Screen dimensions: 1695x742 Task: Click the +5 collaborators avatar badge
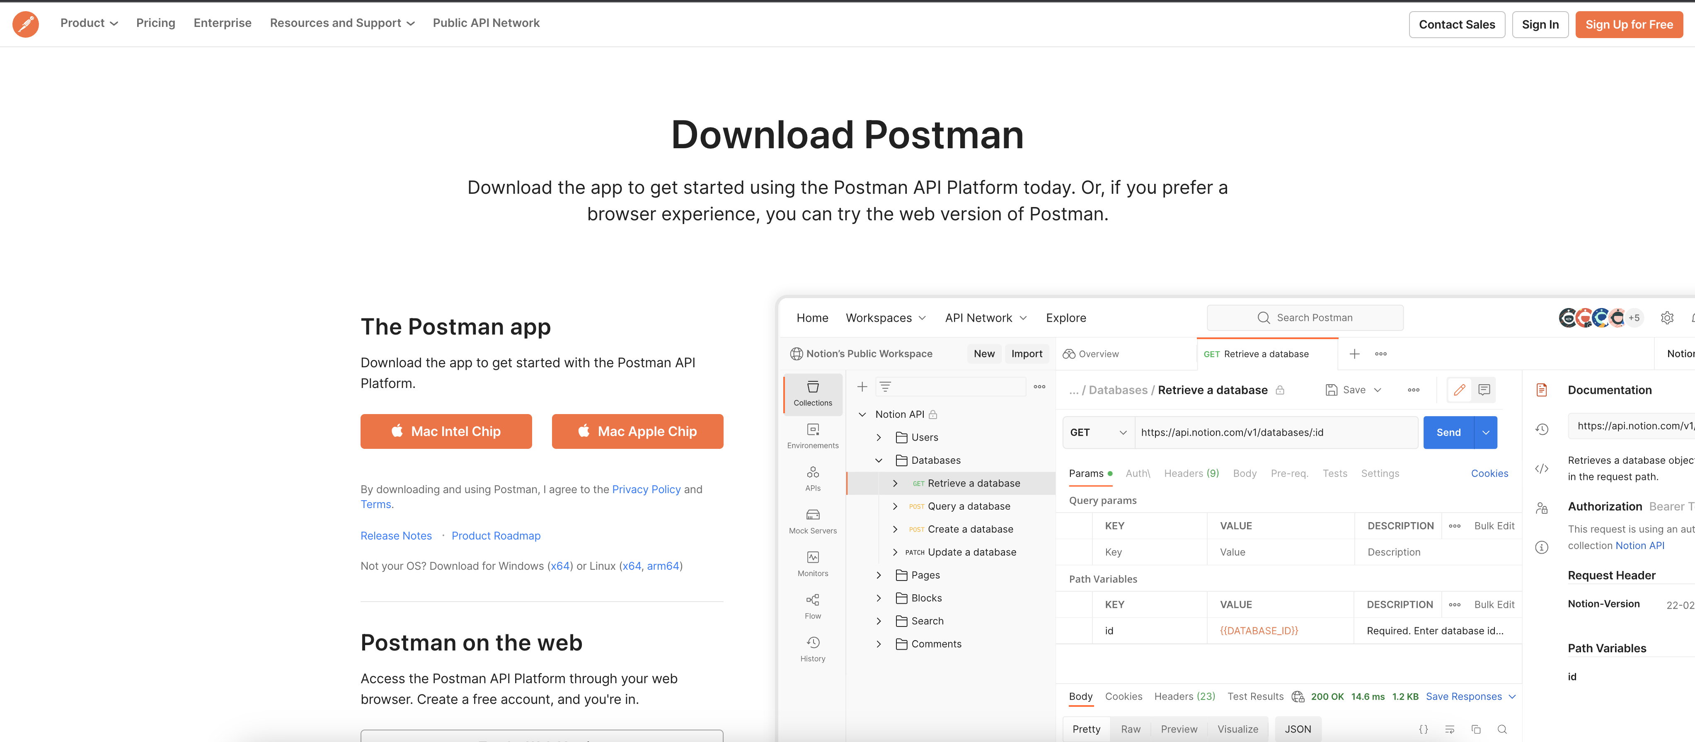(x=1634, y=318)
